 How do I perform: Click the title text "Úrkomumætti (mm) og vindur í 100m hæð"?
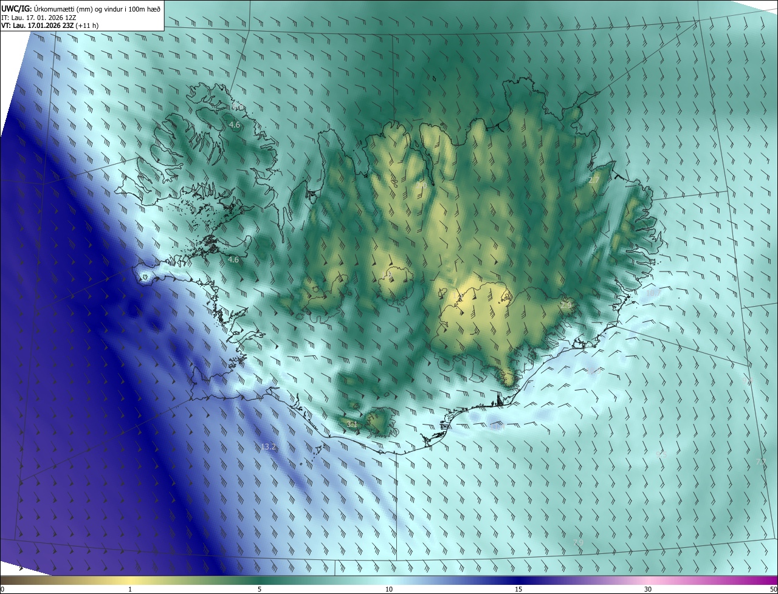(96, 8)
